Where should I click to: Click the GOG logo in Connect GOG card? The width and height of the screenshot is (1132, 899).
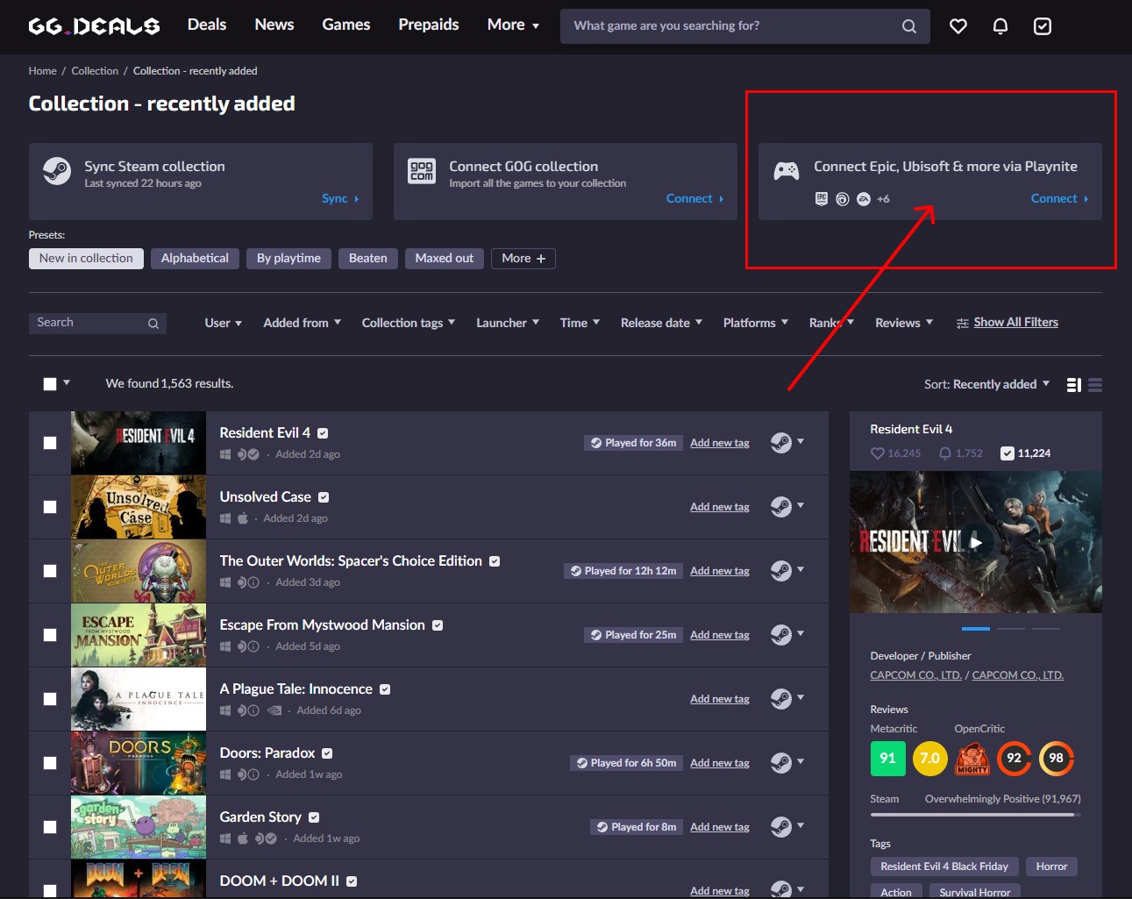coord(422,170)
